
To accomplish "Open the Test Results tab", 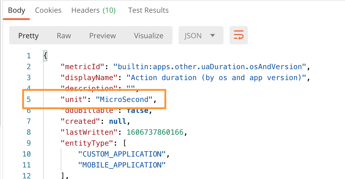I will pos(148,10).
